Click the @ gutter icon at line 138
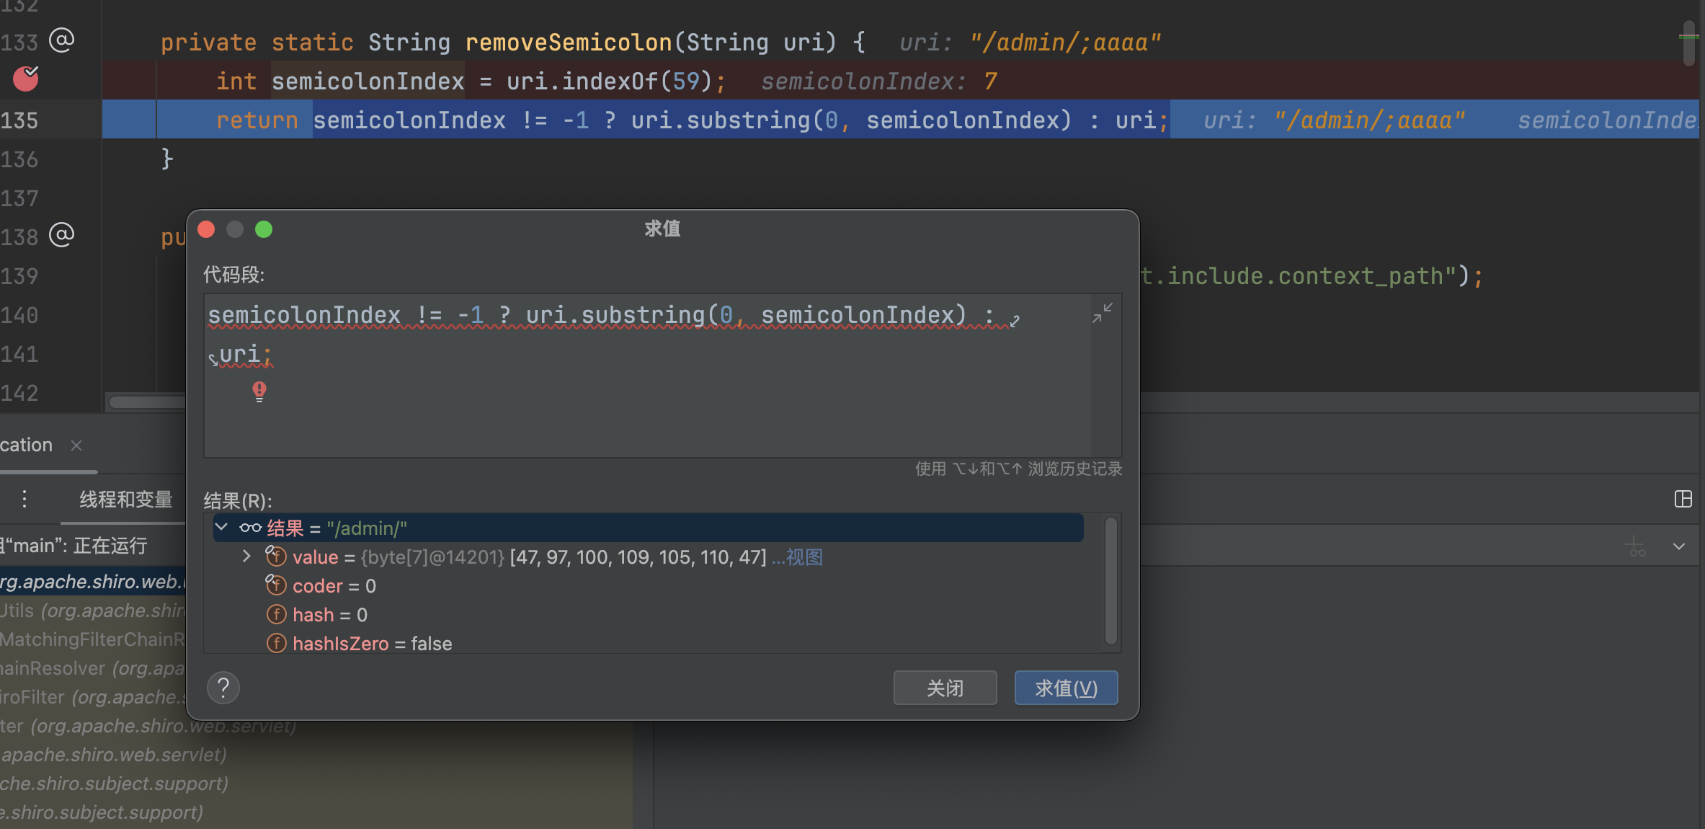This screenshot has width=1705, height=829. click(61, 235)
